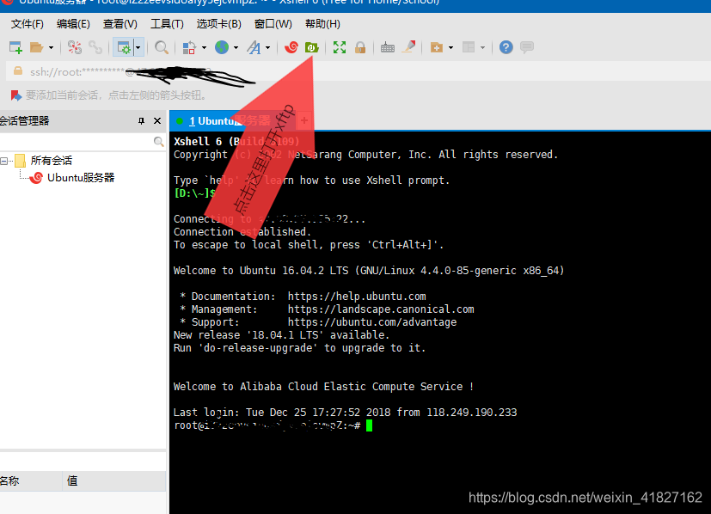Open the 文件(F) menu
The height and width of the screenshot is (514, 711).
point(28,24)
